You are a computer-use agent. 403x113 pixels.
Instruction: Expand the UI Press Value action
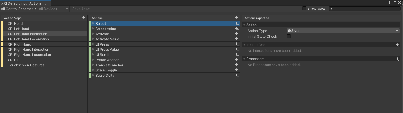93,49
